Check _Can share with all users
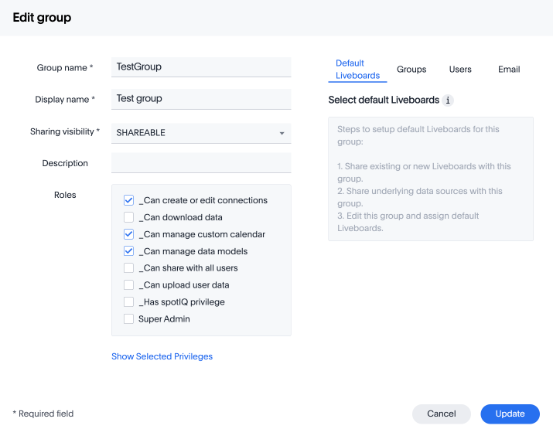Screen dimensions: 553x429 pos(129,268)
